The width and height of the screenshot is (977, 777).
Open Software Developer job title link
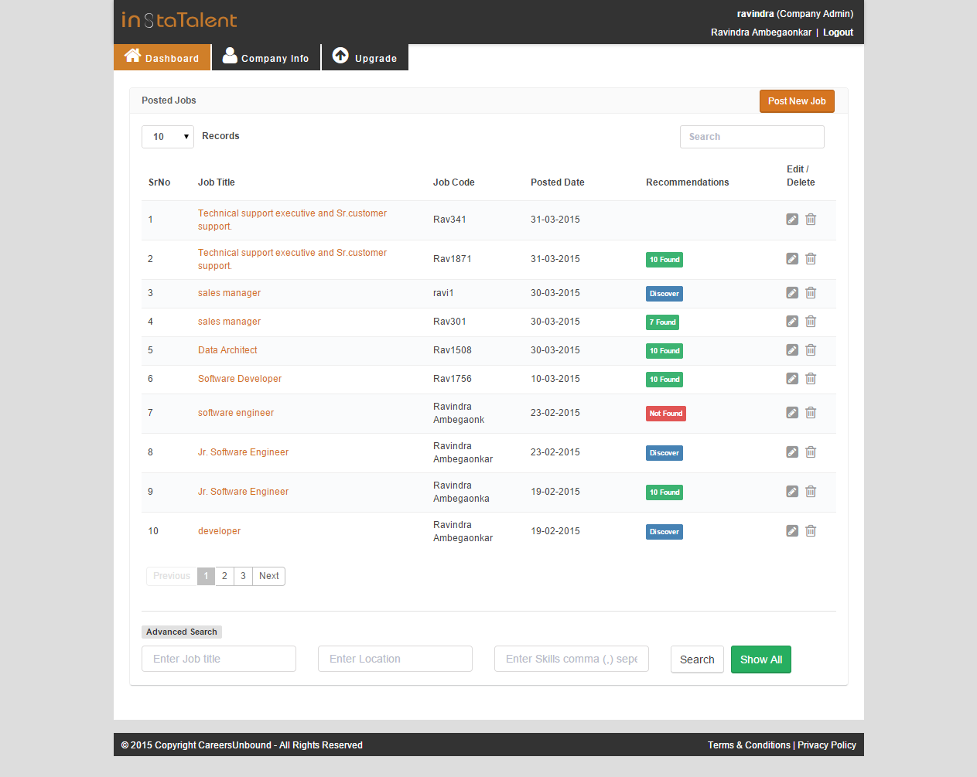click(240, 379)
